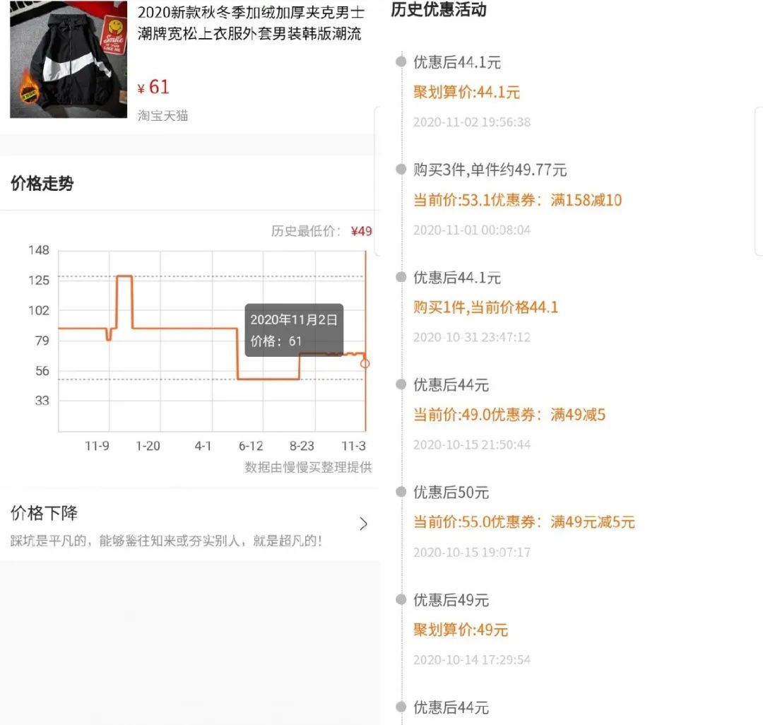Click the 79 value on the price axis
The width and height of the screenshot is (763, 725).
pos(42,341)
